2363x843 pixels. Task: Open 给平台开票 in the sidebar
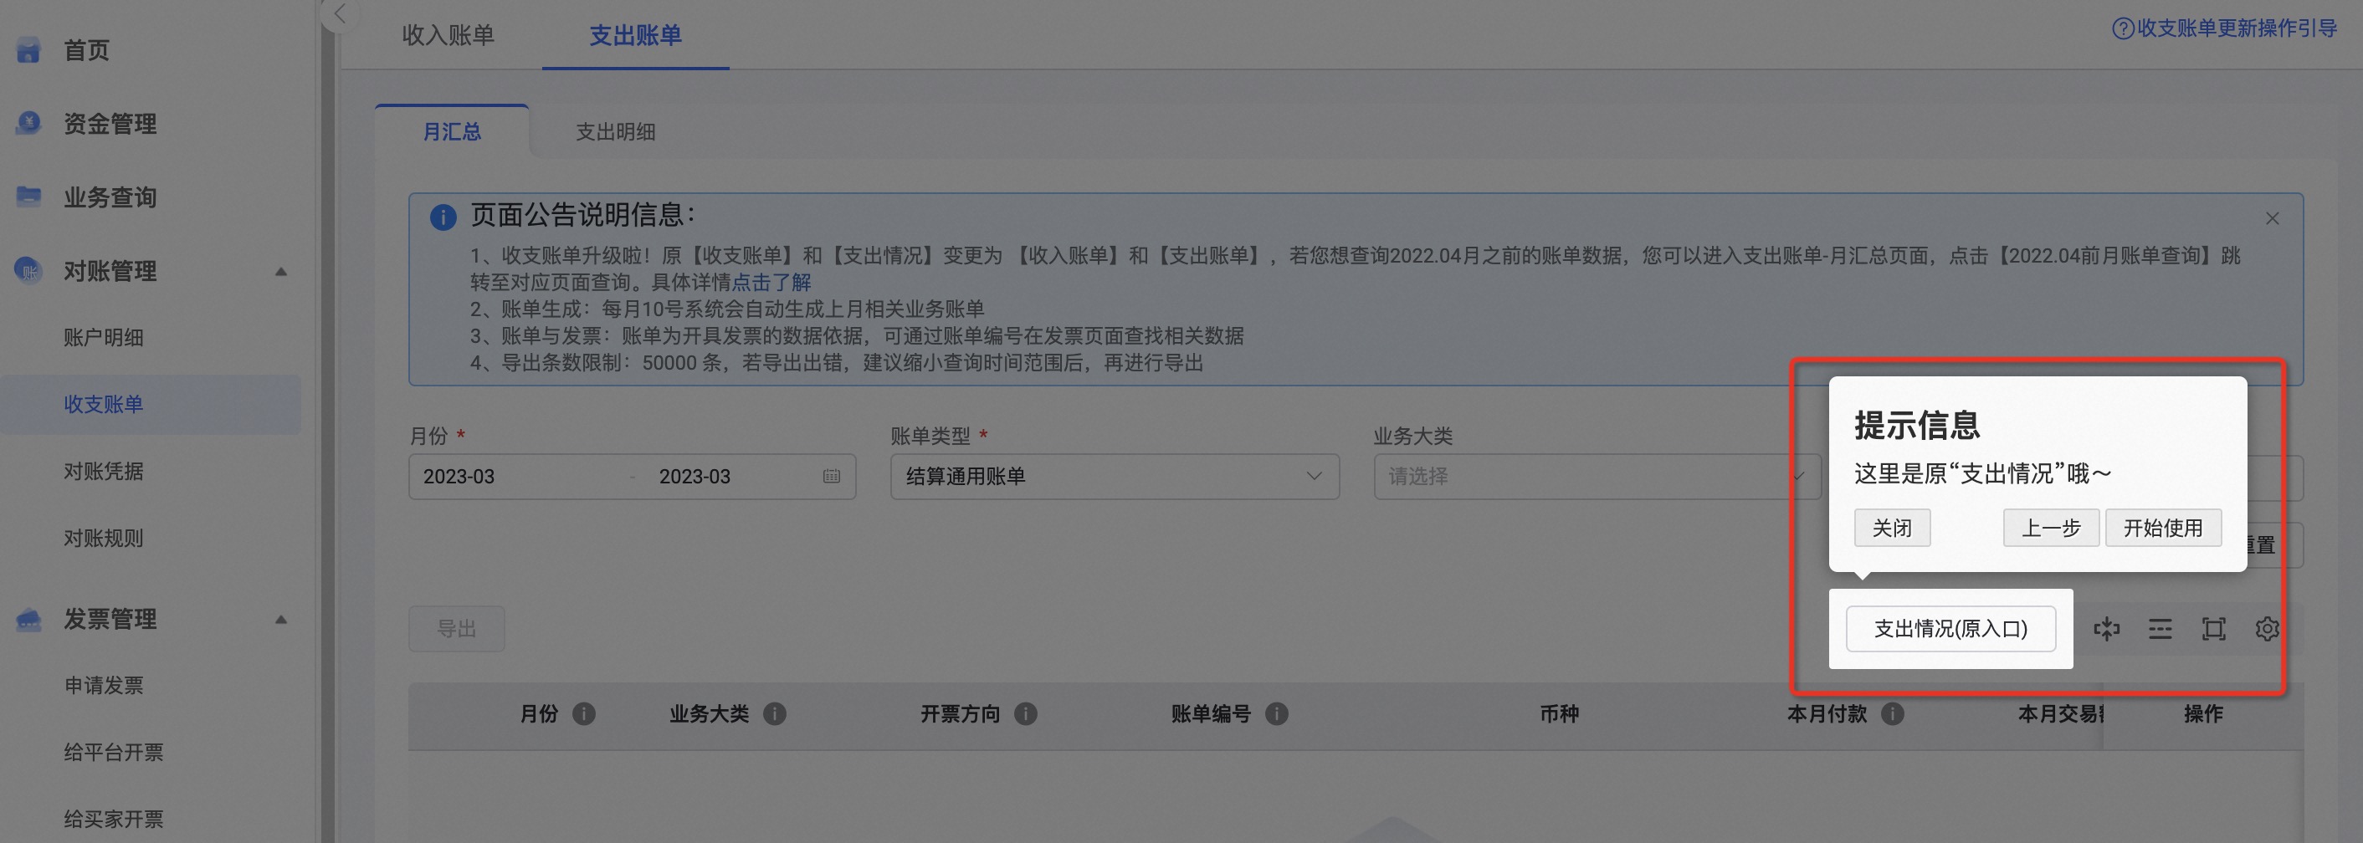[x=114, y=752]
